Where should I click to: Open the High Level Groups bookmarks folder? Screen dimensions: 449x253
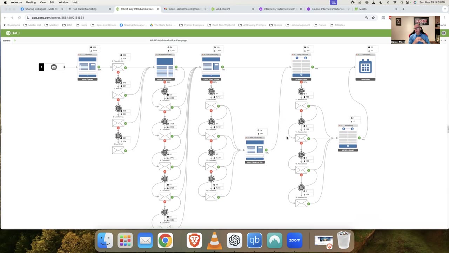[x=103, y=25]
